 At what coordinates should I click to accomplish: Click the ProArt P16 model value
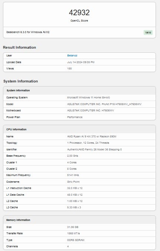click(104, 104)
